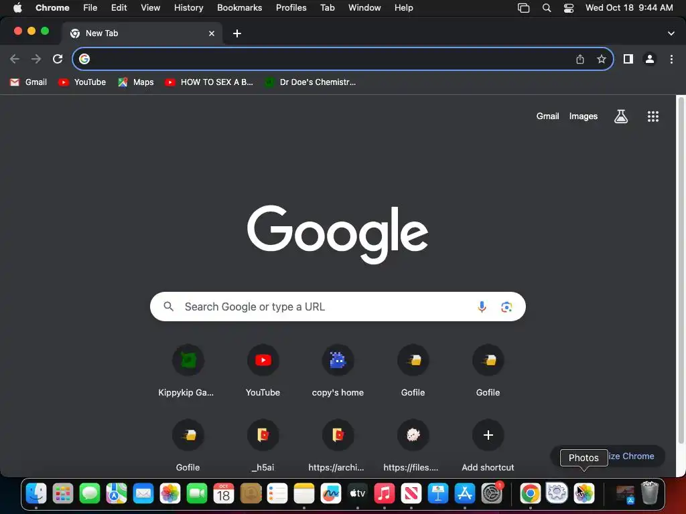
Task: Open the https://archi... shortcut
Action: (x=338, y=446)
